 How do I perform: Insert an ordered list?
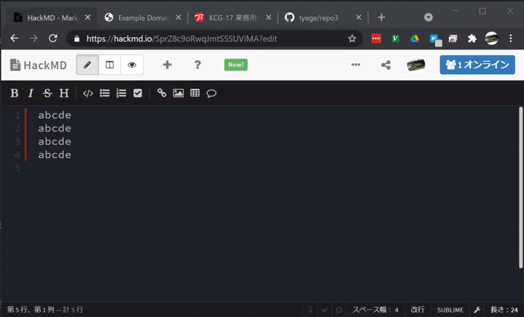pos(121,93)
